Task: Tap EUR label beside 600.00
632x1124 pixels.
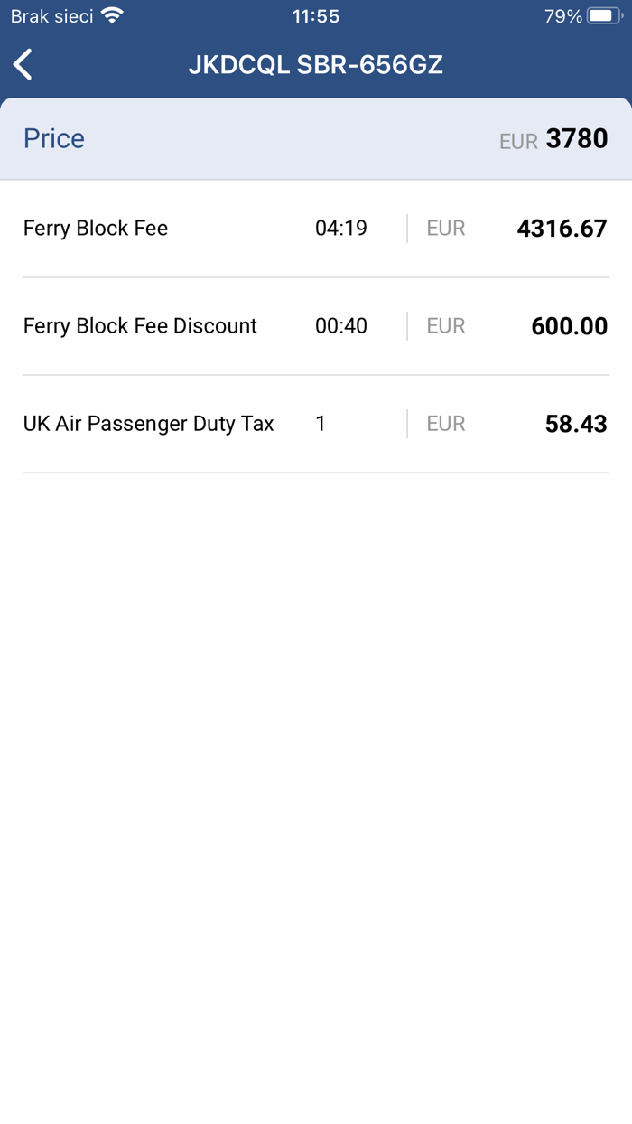Action: tap(446, 326)
